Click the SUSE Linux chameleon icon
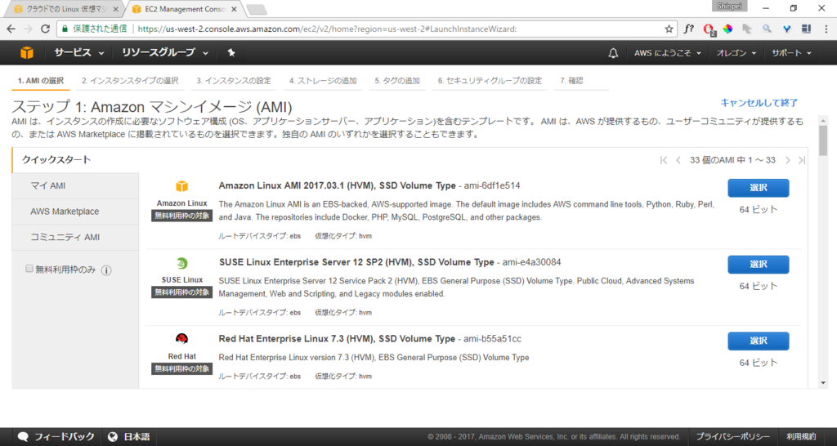Viewport: 837px width, 446px height. point(182,263)
